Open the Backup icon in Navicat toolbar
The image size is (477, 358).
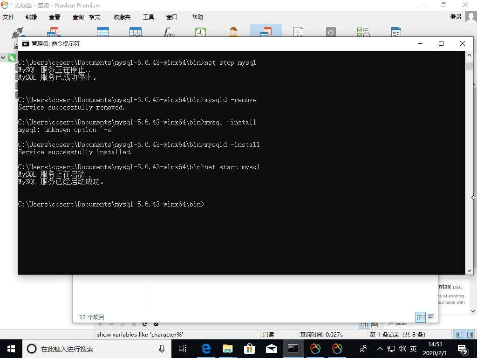331,32
